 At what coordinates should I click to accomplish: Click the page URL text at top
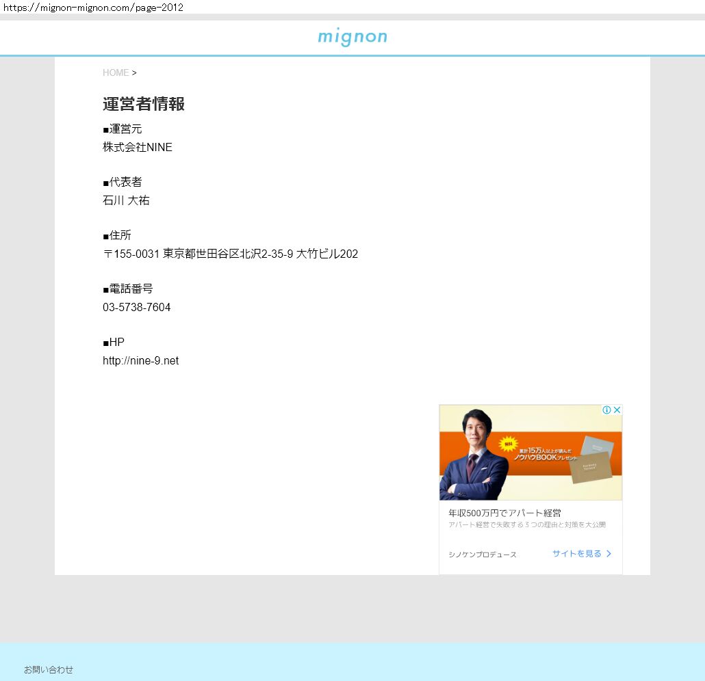94,8
